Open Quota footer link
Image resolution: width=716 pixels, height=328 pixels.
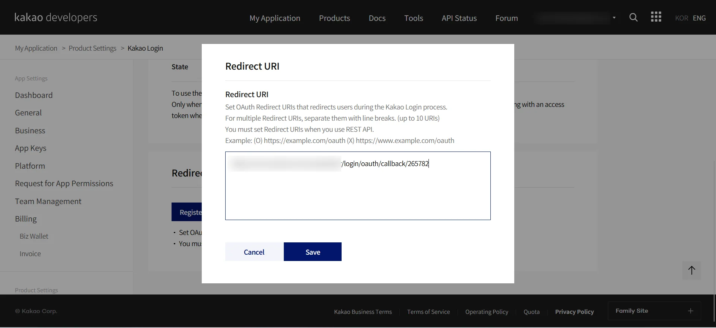[531, 312]
